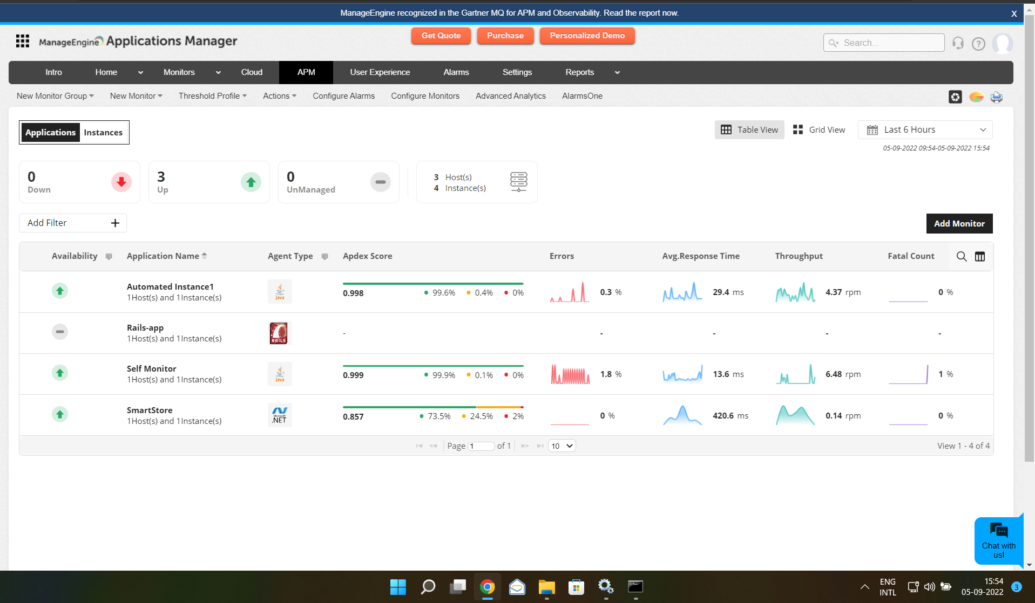Viewport: 1035px width, 603px height.
Task: Click the dark refresh icon in the sub-toolbar
Action: [955, 97]
